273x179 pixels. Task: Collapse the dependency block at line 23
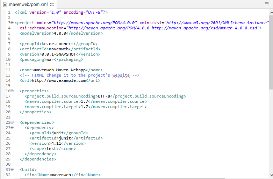[12, 128]
